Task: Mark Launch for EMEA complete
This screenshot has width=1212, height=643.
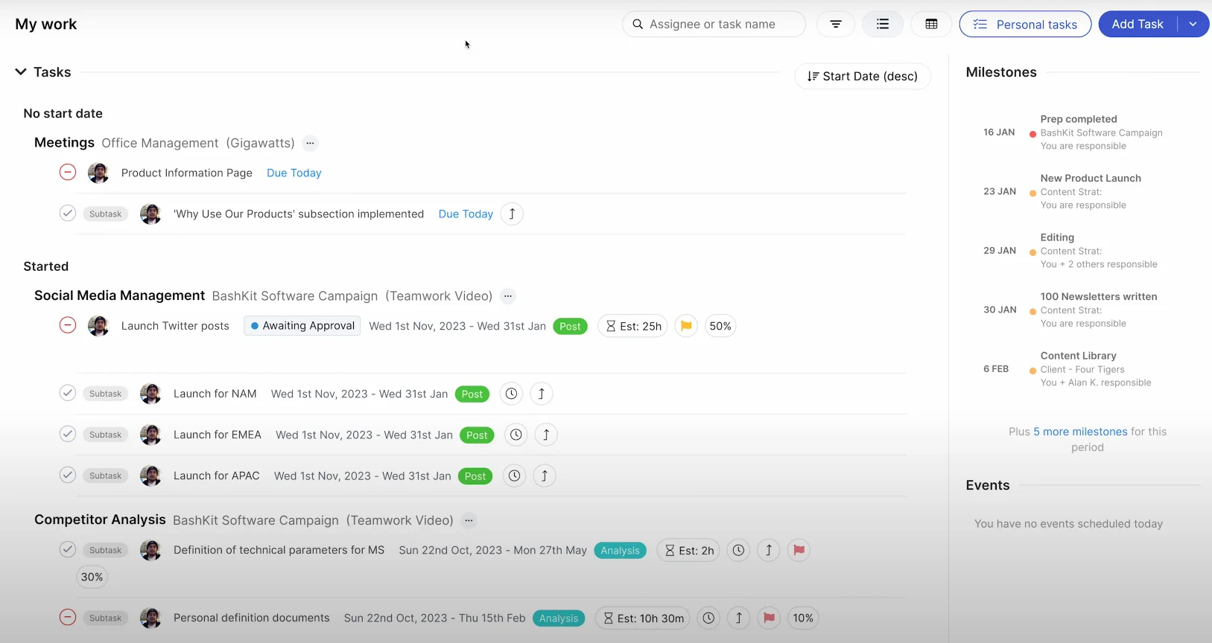Action: 68,434
